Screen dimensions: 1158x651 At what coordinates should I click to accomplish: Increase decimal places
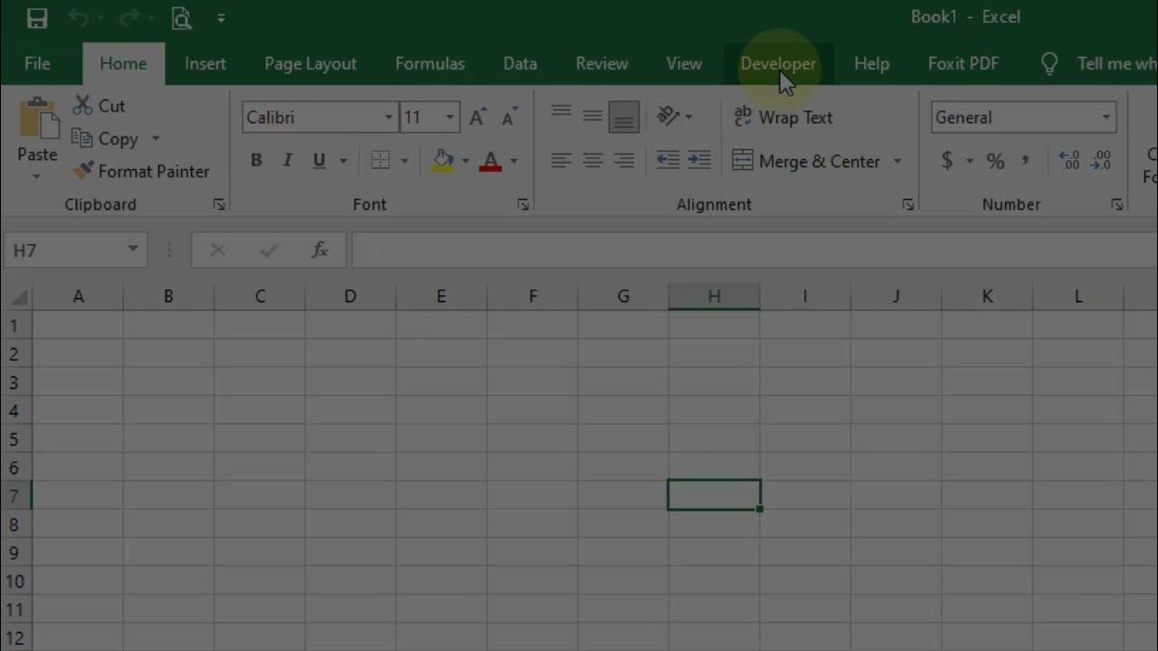point(1069,161)
